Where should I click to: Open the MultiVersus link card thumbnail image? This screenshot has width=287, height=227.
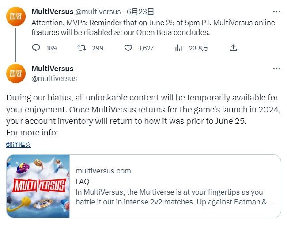pyautogui.click(x=38, y=186)
